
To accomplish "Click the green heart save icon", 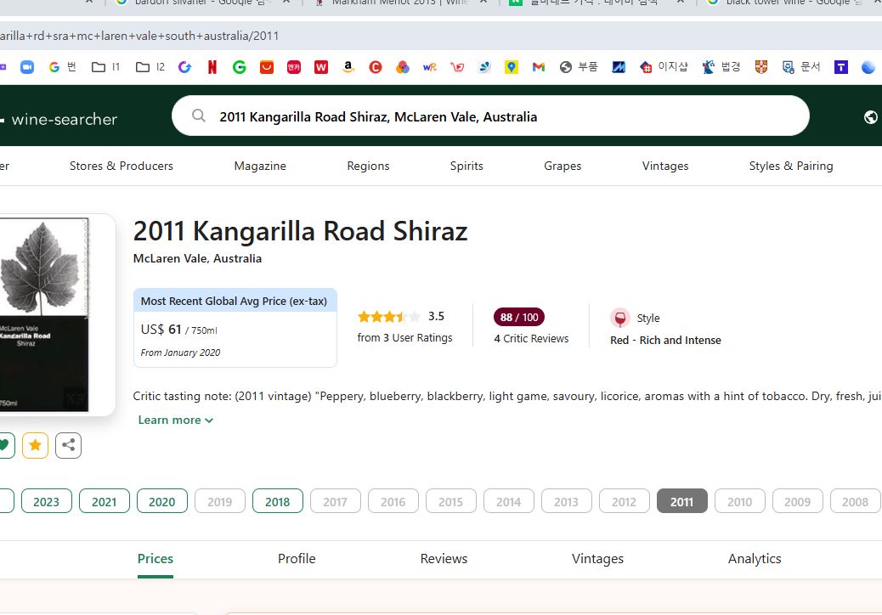I will coord(4,445).
